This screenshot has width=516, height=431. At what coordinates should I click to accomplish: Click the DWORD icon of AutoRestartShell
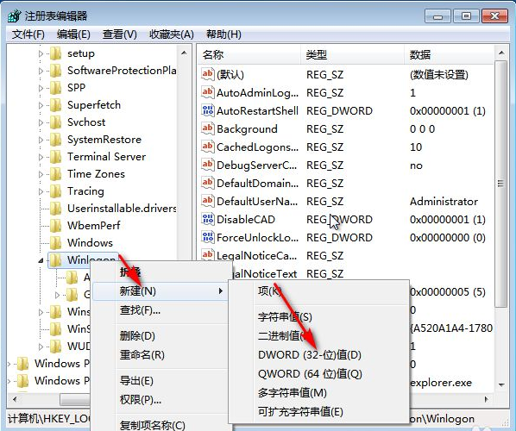click(208, 110)
